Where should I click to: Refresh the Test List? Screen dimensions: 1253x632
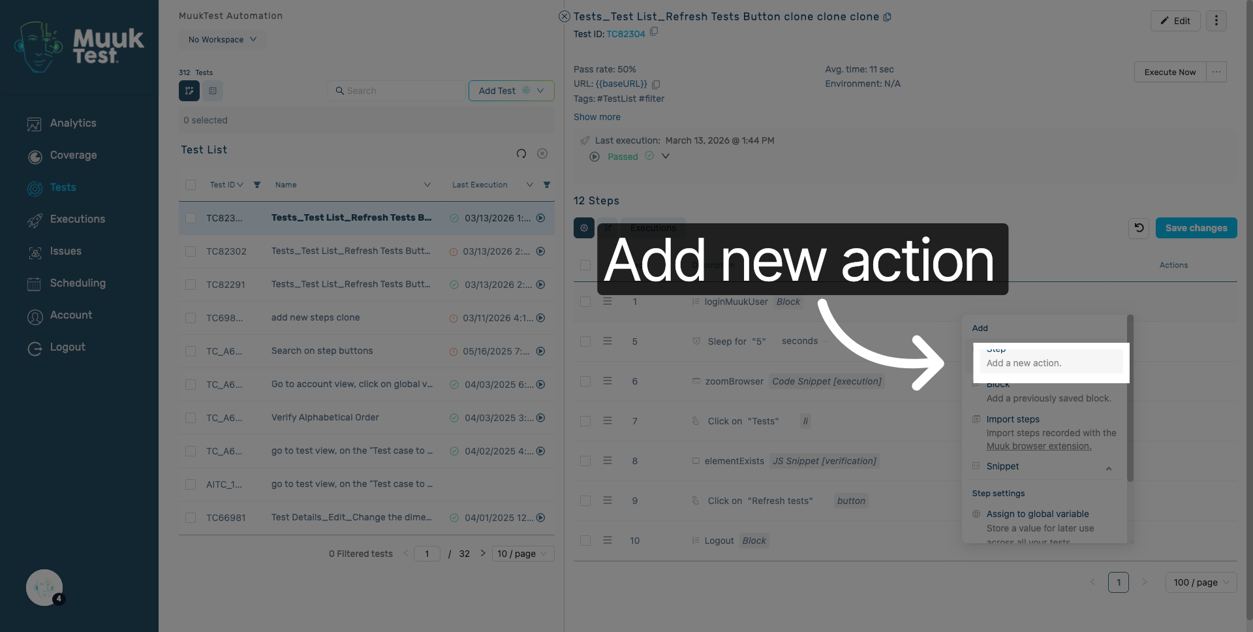[x=521, y=153]
